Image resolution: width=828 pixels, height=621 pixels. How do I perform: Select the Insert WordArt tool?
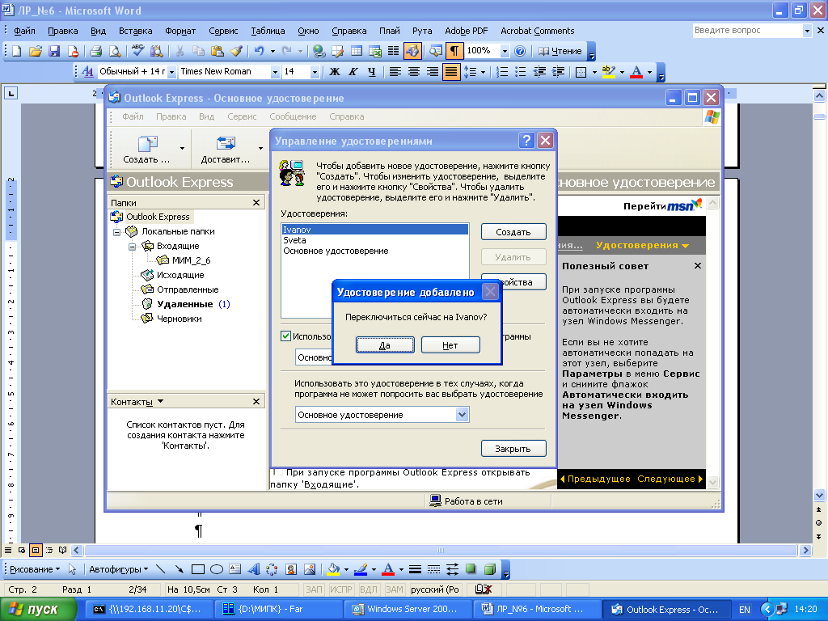coord(254,569)
